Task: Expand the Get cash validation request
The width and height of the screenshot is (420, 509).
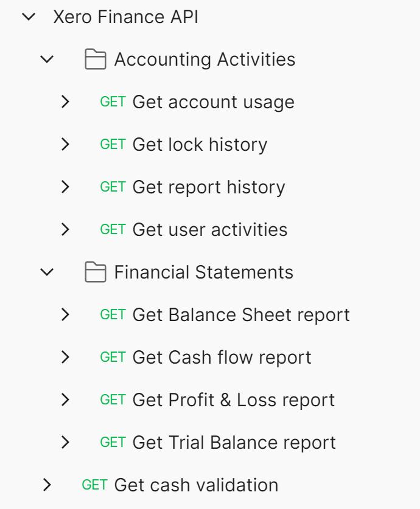Action: (47, 485)
